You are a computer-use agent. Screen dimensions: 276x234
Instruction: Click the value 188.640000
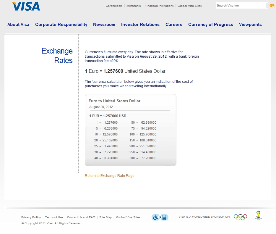coord(148,140)
